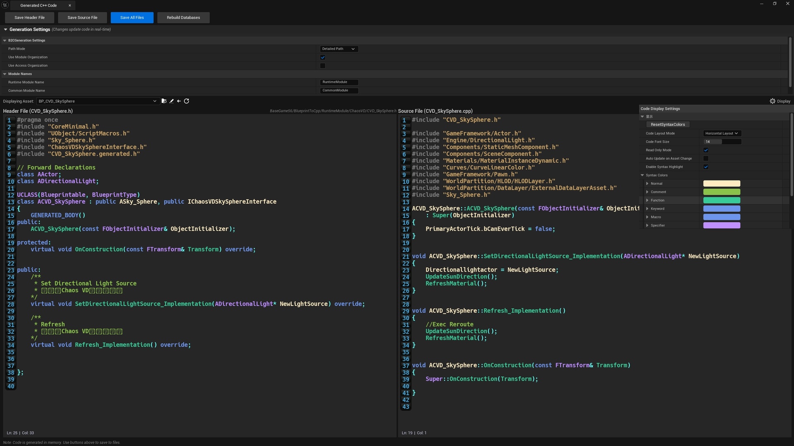Click Rebuild Databases button
794x446 pixels.
coord(183,17)
